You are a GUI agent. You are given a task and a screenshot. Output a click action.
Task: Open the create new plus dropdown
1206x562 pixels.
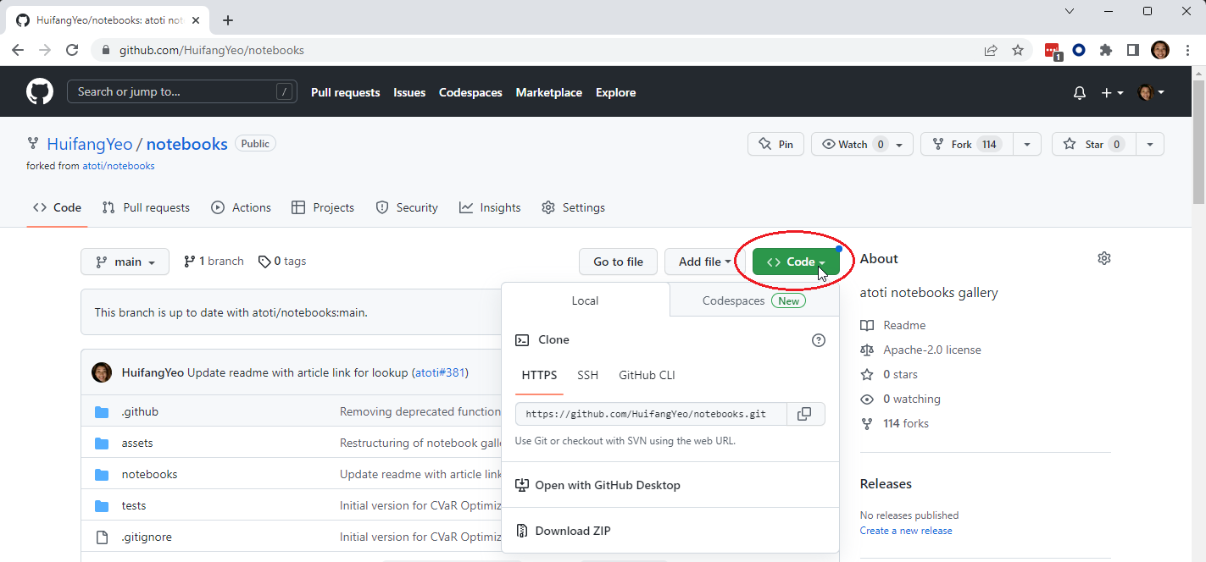[1113, 93]
